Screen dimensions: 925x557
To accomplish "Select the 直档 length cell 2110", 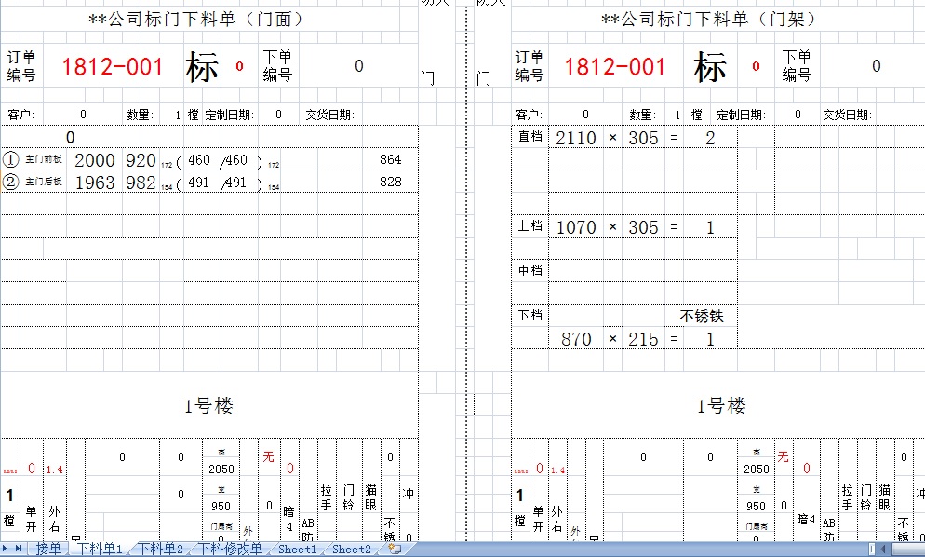I will tap(575, 138).
